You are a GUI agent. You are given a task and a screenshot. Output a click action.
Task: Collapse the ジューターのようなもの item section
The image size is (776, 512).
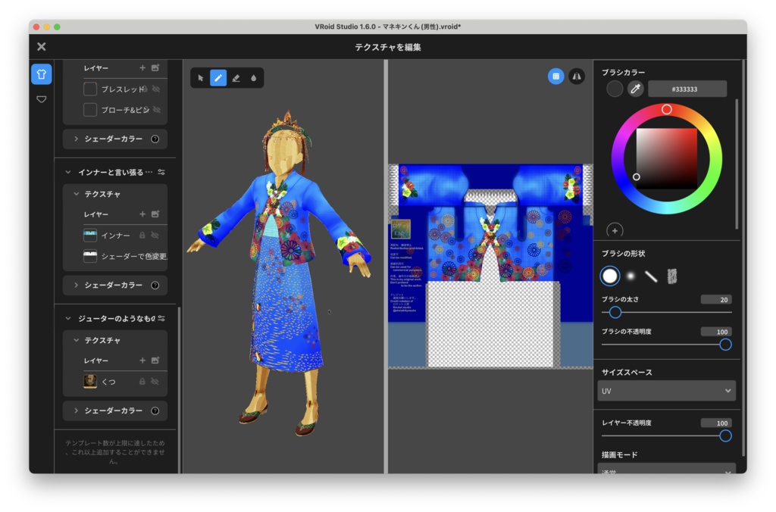pos(67,319)
